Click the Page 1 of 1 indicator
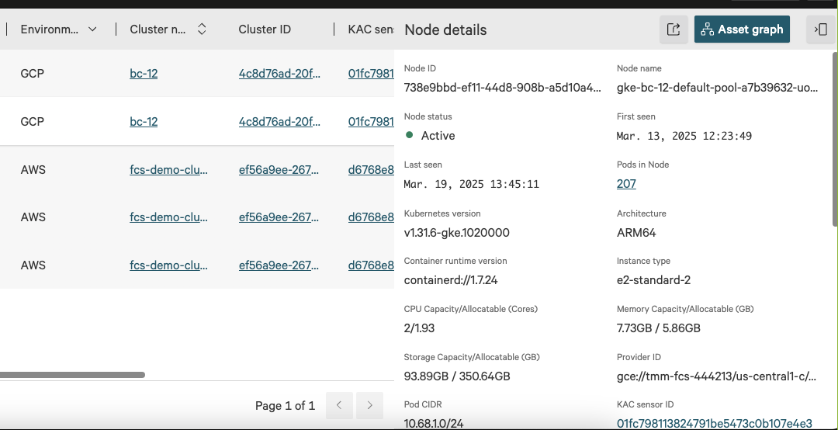838x430 pixels. point(286,406)
